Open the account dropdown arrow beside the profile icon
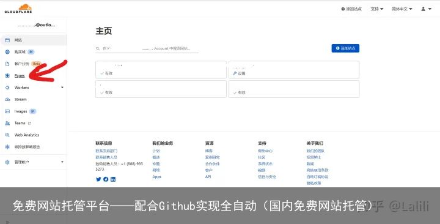440x224 pixels. pyautogui.click(x=430, y=9)
